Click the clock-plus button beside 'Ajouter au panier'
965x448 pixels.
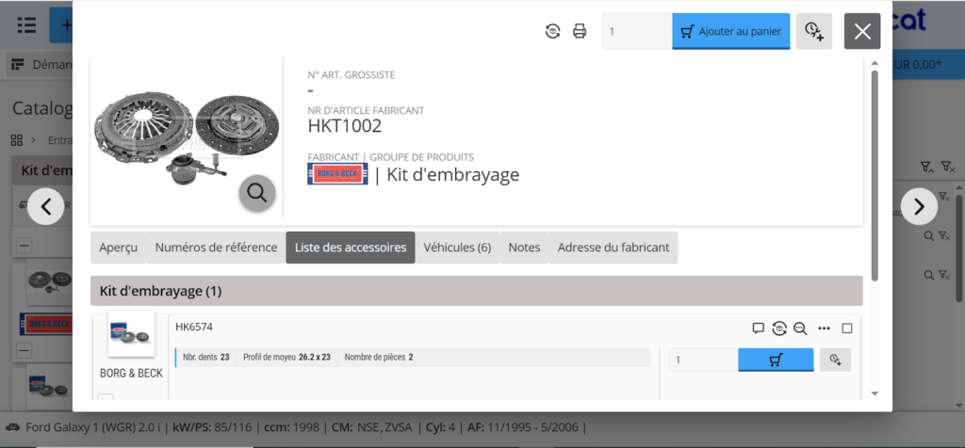click(x=814, y=31)
